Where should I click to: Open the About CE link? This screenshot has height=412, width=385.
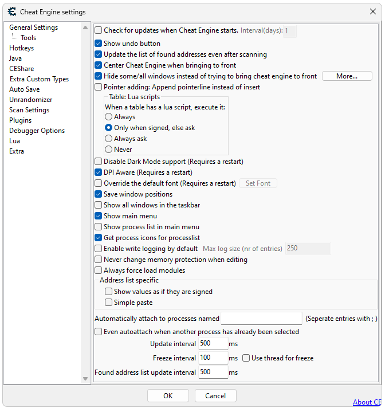pyautogui.click(x=367, y=402)
